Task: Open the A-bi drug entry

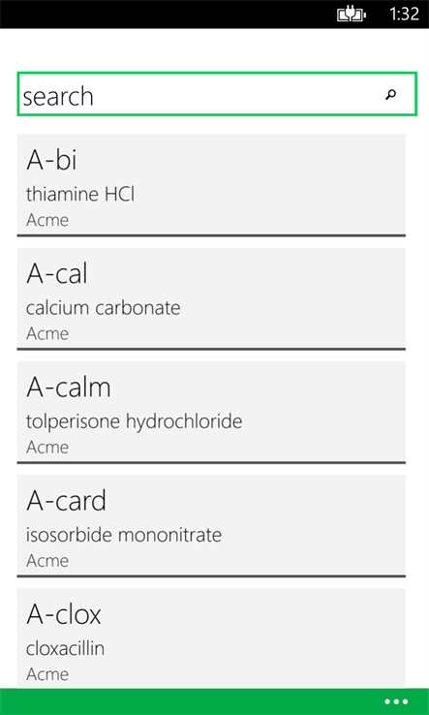Action: [211, 186]
